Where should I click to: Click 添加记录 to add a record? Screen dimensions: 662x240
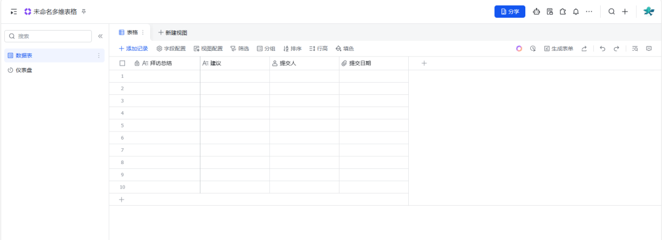[134, 48]
